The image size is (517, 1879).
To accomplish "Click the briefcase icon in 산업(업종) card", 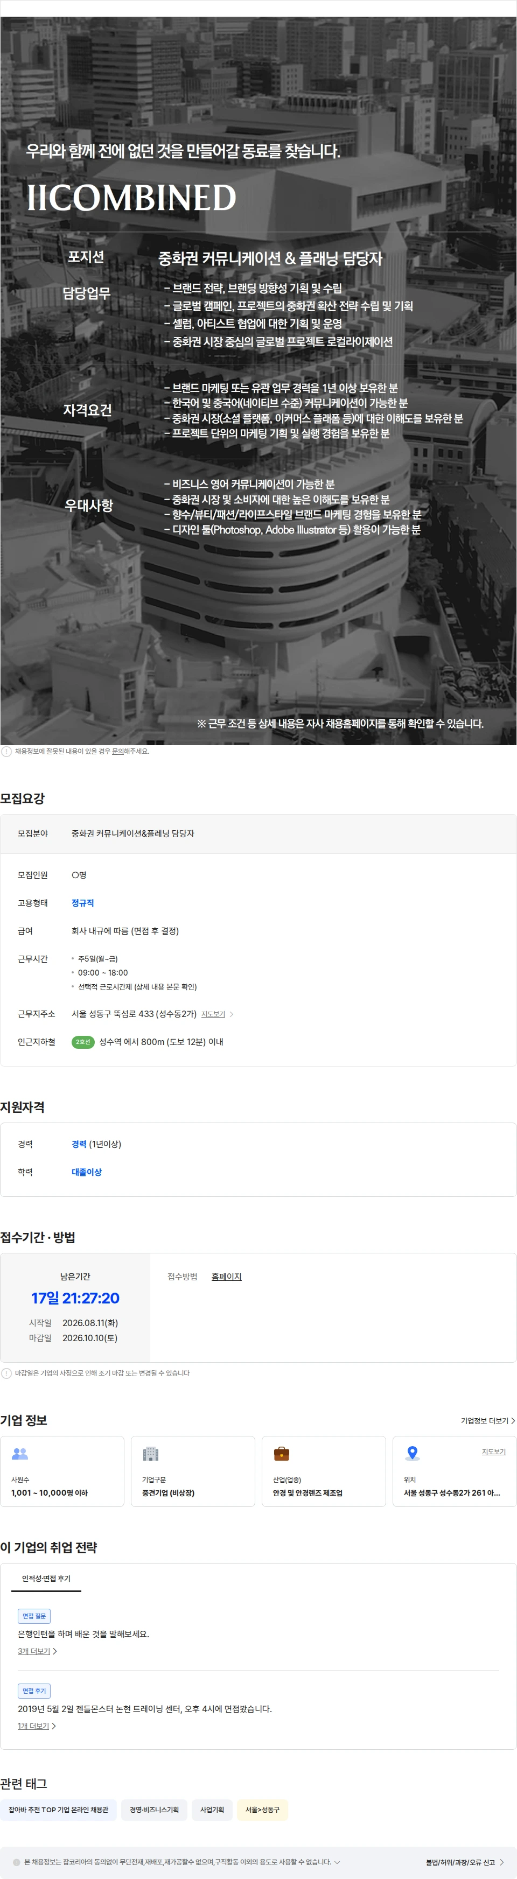I will tap(282, 1454).
